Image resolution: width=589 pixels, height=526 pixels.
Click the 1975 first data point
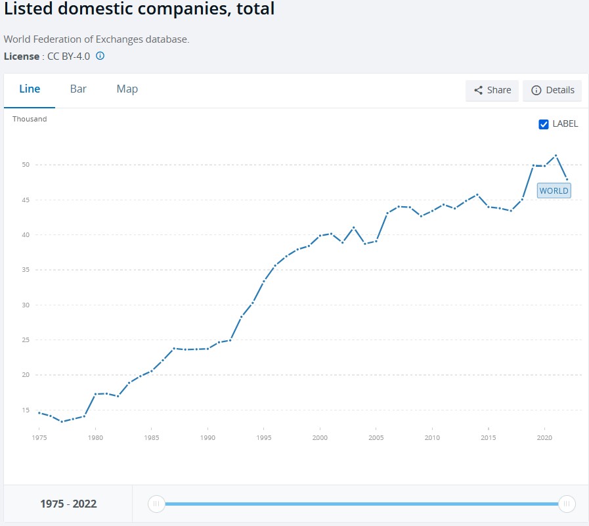pos(39,413)
